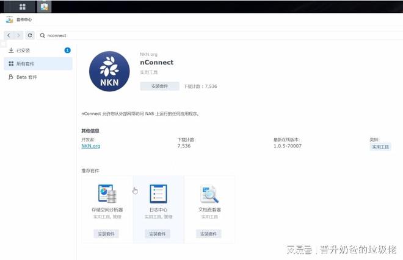The image size is (403, 260).
Task: Go back with the left arrow button
Action: point(9,35)
